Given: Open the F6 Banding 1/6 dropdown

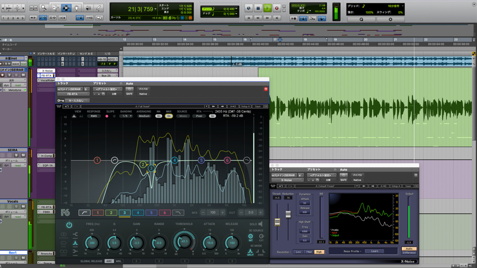Looking at the screenshot, I should point(126,116).
